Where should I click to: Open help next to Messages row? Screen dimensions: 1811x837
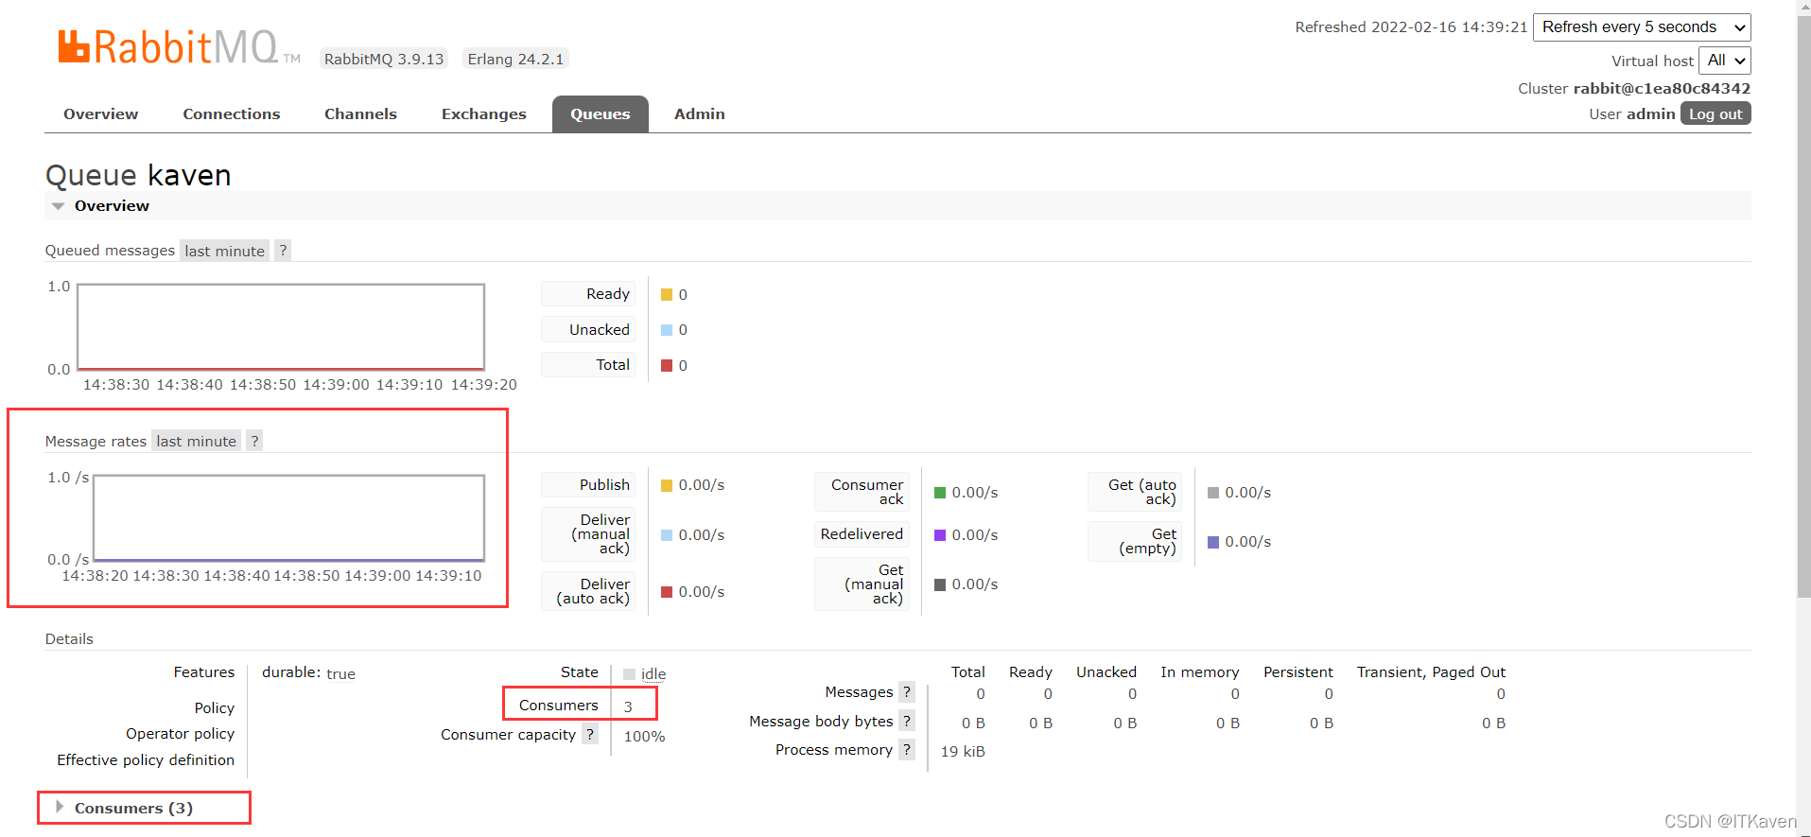[907, 691]
